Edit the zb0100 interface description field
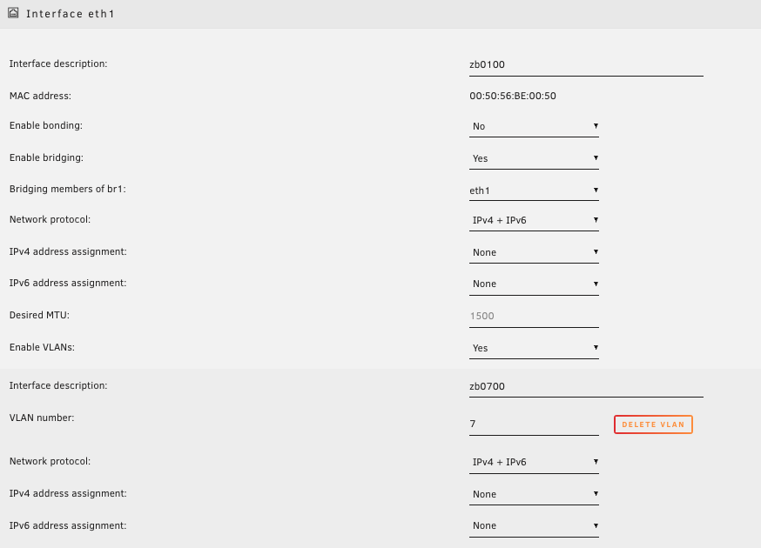 pos(586,65)
